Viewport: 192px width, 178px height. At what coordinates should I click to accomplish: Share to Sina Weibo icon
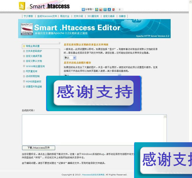point(101,9)
